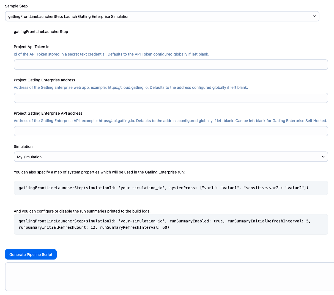Click the Project Api Token Id label
334x295 pixels.
click(x=32, y=47)
